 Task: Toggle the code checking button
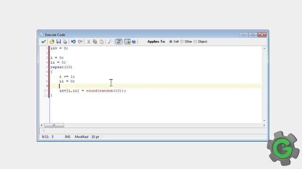[x=127, y=42]
